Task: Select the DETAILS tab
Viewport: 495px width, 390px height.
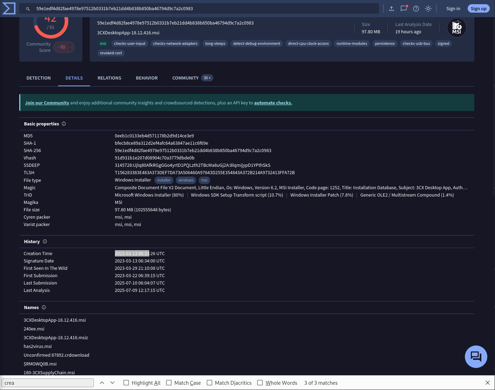Action: pyautogui.click(x=74, y=78)
